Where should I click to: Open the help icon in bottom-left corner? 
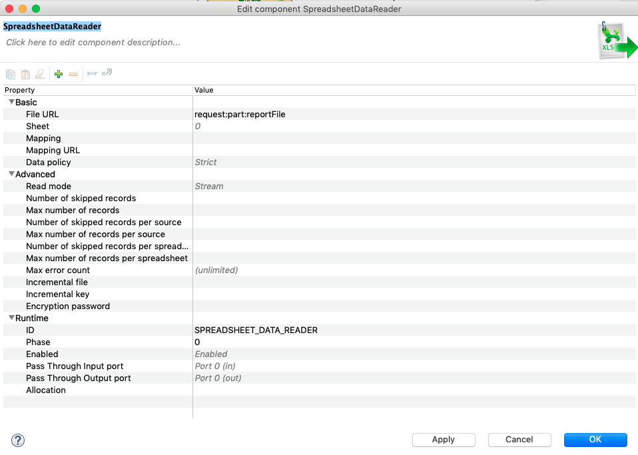17,440
